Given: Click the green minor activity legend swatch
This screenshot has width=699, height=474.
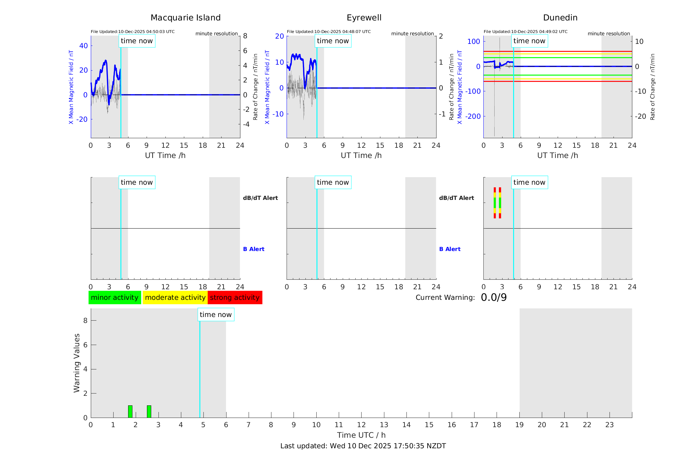Looking at the screenshot, I should pyautogui.click(x=115, y=298).
